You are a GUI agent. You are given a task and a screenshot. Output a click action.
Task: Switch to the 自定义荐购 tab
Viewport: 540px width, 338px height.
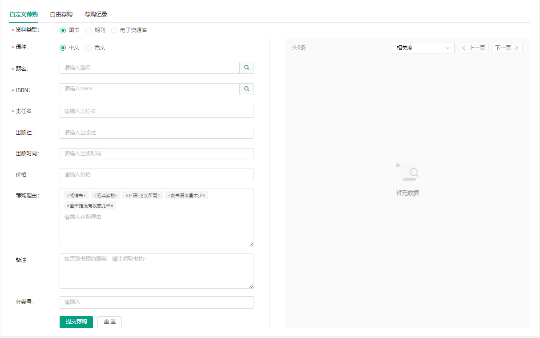(24, 14)
